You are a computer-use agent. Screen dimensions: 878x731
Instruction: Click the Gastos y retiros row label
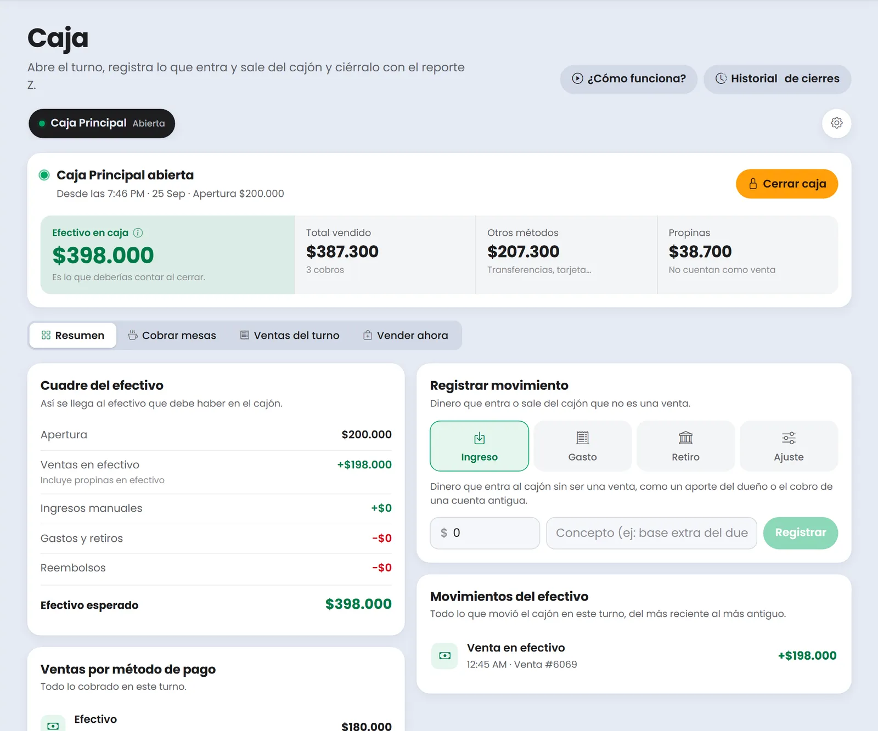[x=82, y=539]
